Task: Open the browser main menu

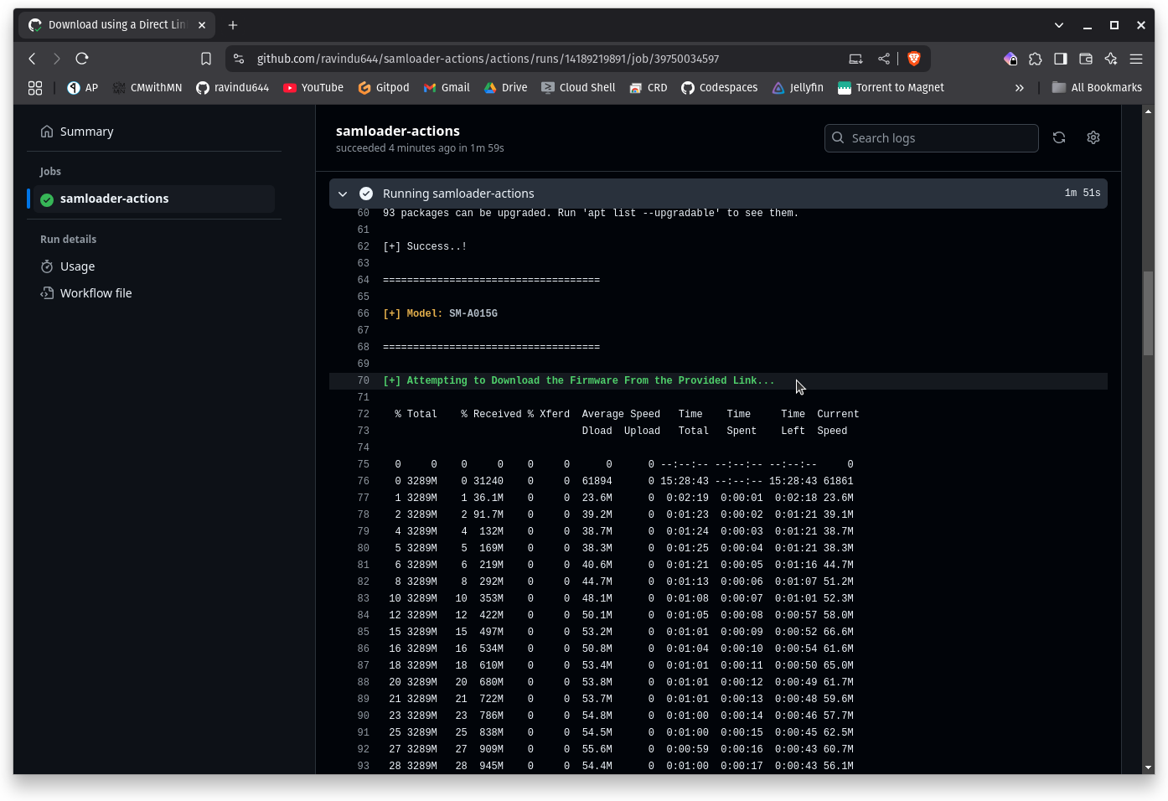Action: (x=1136, y=59)
